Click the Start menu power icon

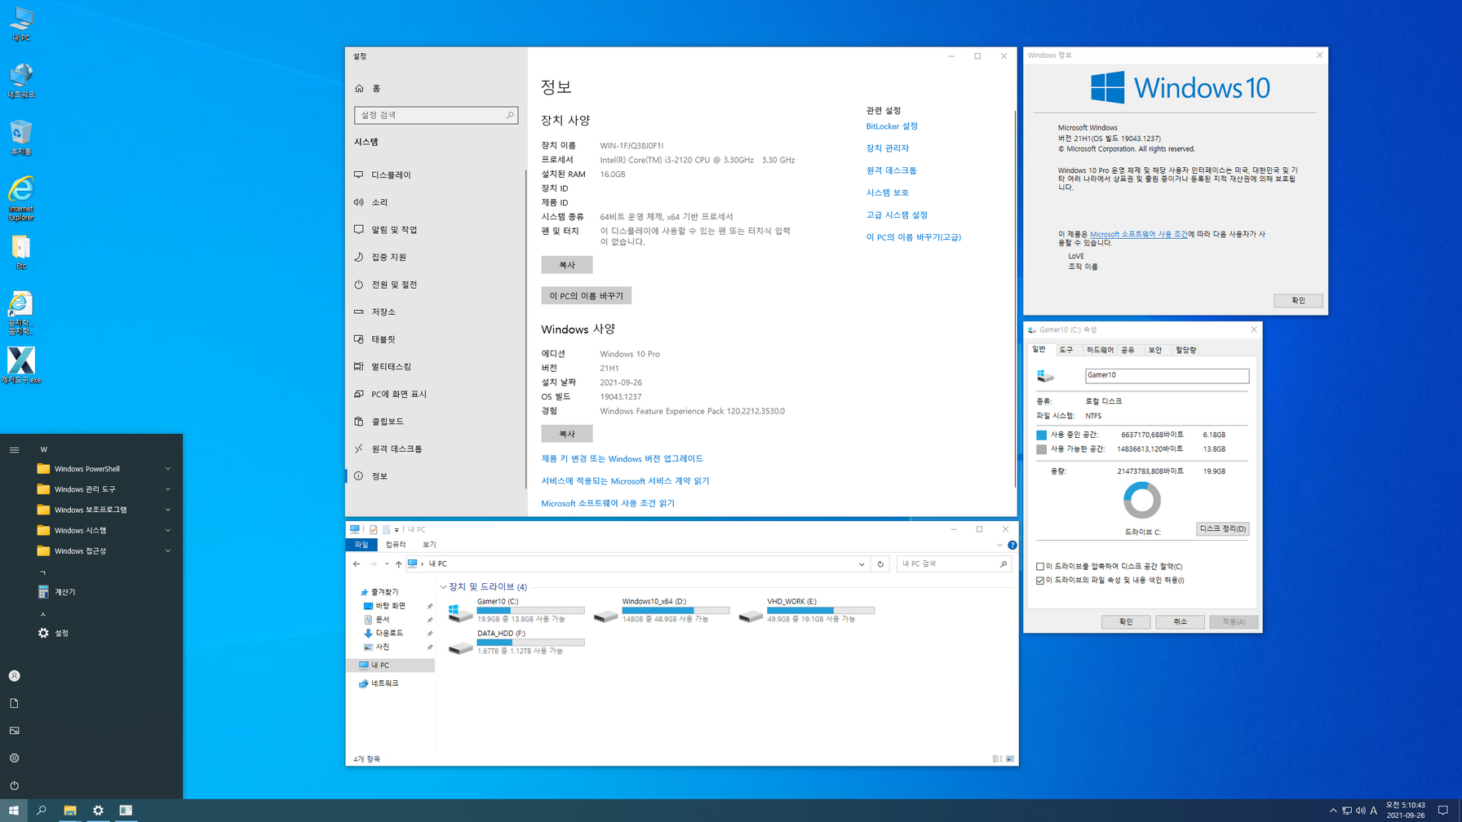click(x=14, y=785)
